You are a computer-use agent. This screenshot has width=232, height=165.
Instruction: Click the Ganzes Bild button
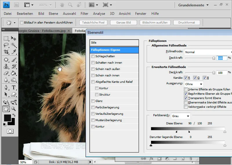coord(124,23)
